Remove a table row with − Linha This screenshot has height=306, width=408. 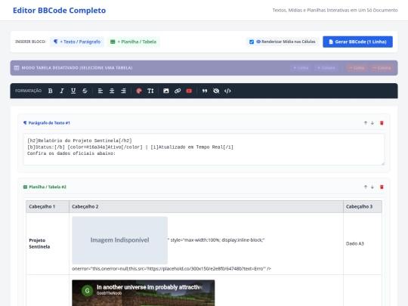pyautogui.click(x=357, y=68)
